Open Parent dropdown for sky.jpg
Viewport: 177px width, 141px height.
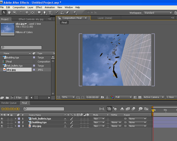coord(137,126)
